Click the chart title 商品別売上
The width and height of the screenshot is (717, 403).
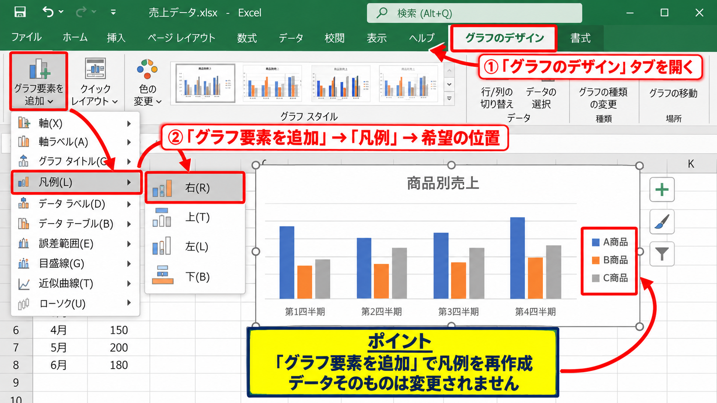(443, 183)
